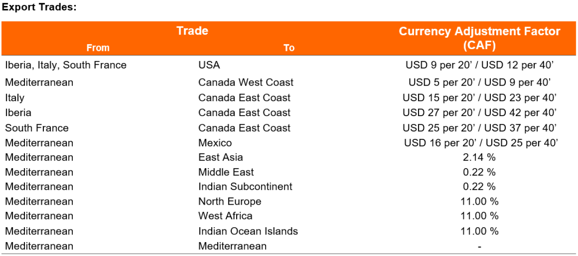Click the Mexico destination cell
Image resolution: width=578 pixels, height=256 pixels.
(x=215, y=143)
